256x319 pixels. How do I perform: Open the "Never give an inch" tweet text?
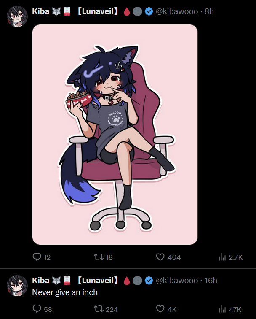tap(65, 292)
